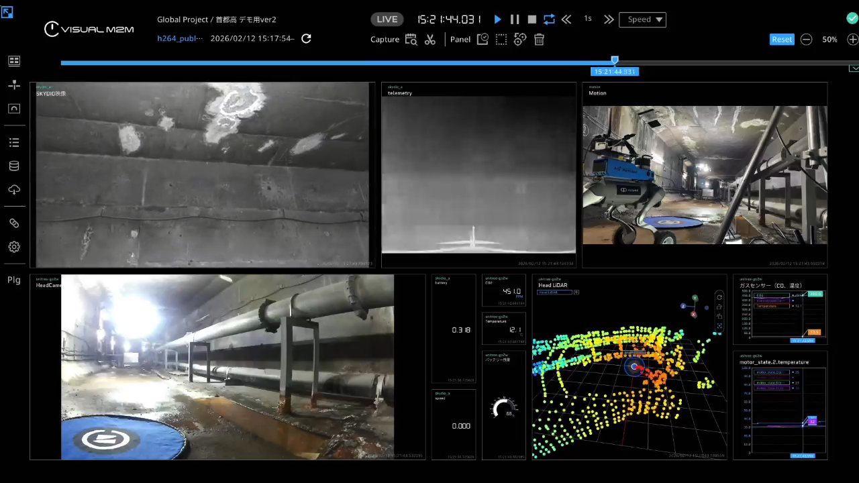Click the timeline slider handle
Screen dimensions: 859x483
[615, 60]
